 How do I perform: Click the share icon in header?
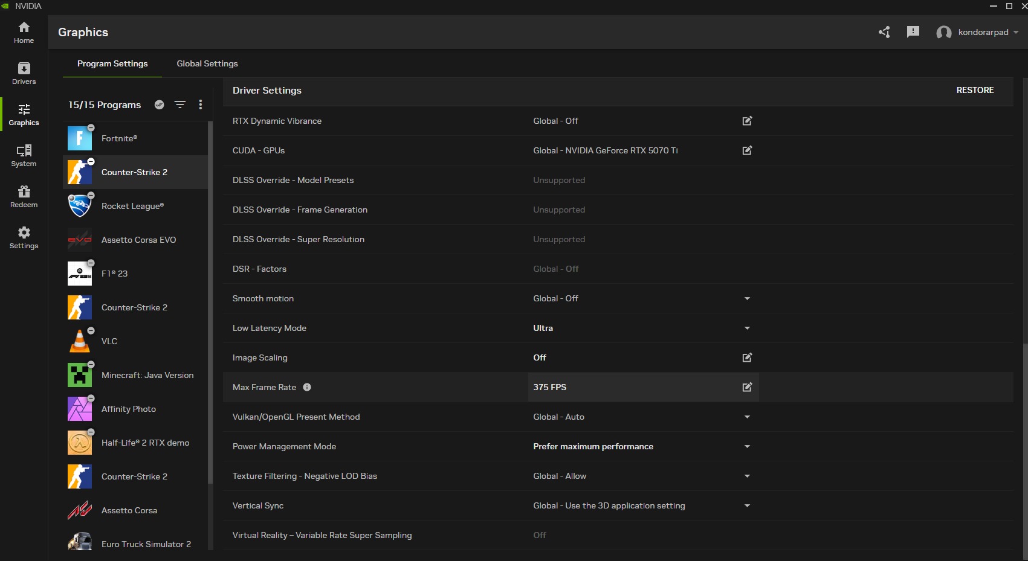pos(884,32)
